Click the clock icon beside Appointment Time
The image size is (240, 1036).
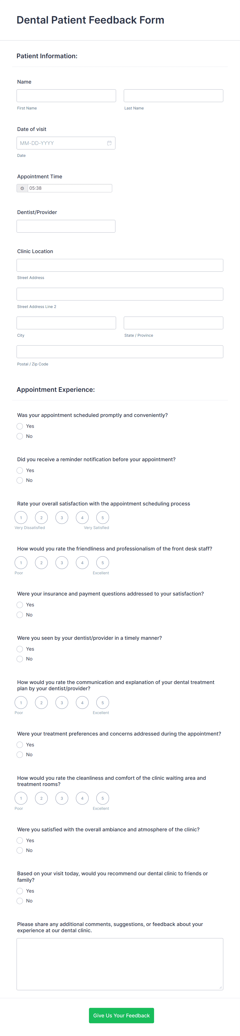[22, 188]
